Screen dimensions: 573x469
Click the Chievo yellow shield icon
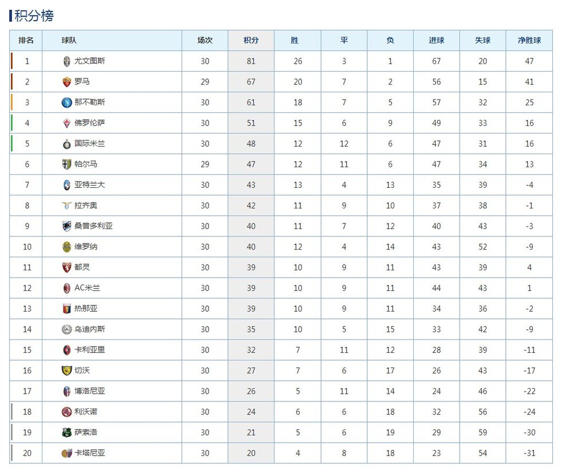coord(66,371)
